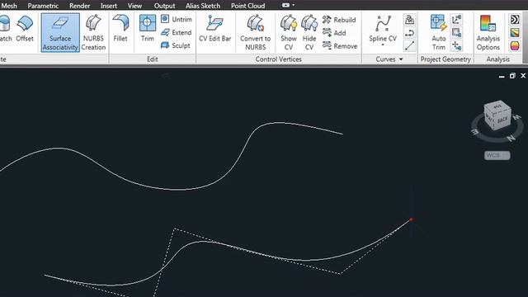The image size is (528, 297).
Task: Run the Sculpt surface command
Action: point(176,45)
